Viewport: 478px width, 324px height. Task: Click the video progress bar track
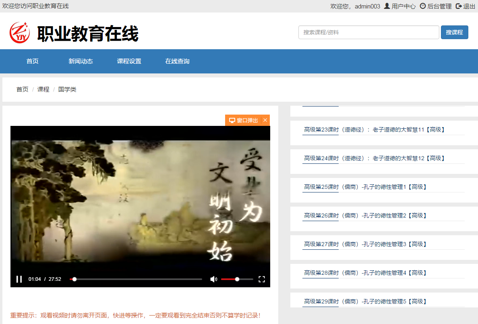136,279
